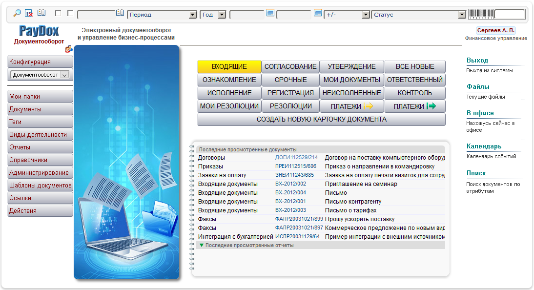Screen dimensions: 534x290
Task: Switch to the СОГЛАСОВАНИЕ tab
Action: click(x=290, y=66)
